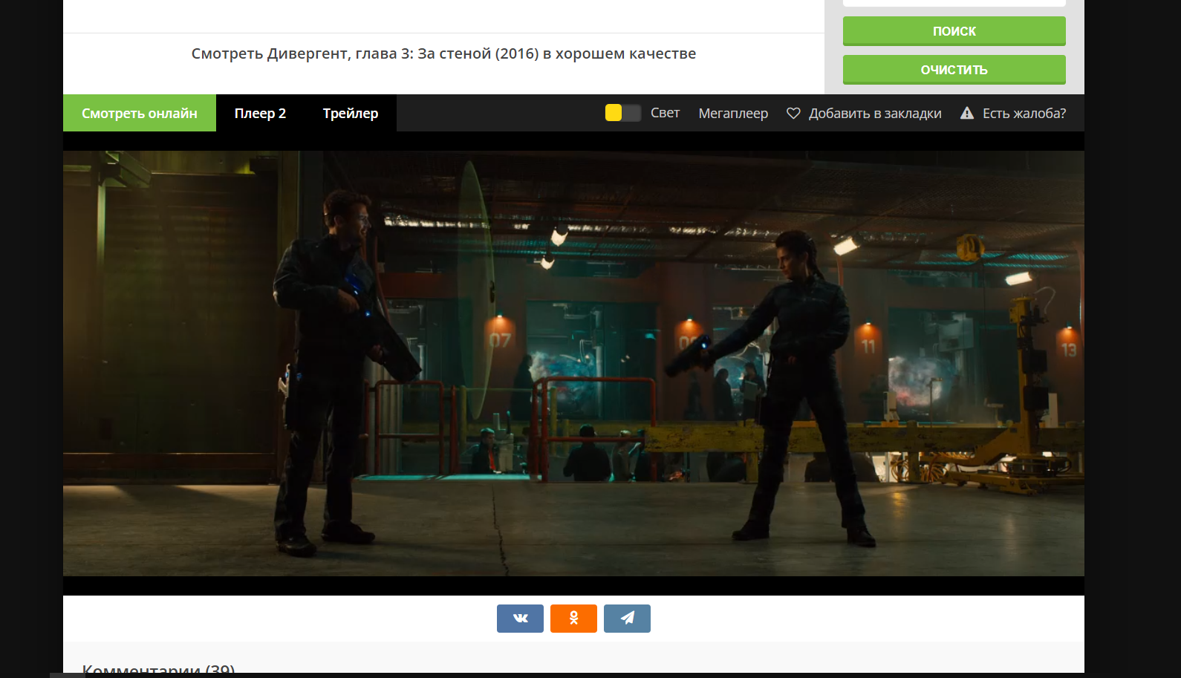Screen dimensions: 1181x678
Task: Click the green ПОИСК button
Action: (954, 31)
